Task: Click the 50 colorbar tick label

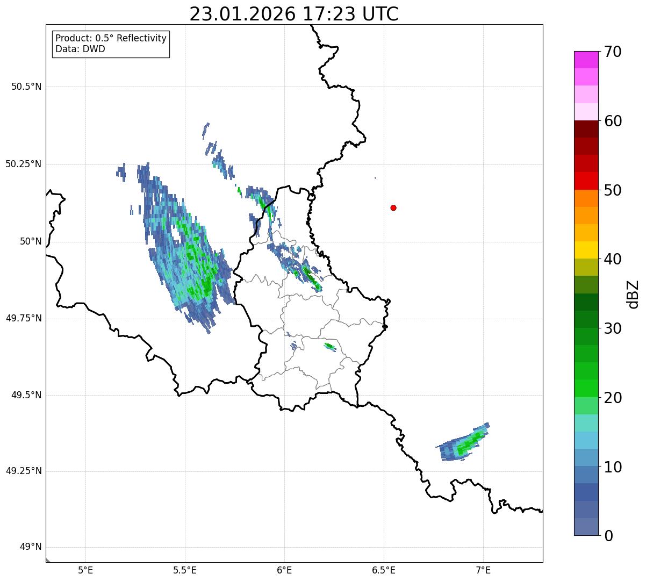Action: 613,190
